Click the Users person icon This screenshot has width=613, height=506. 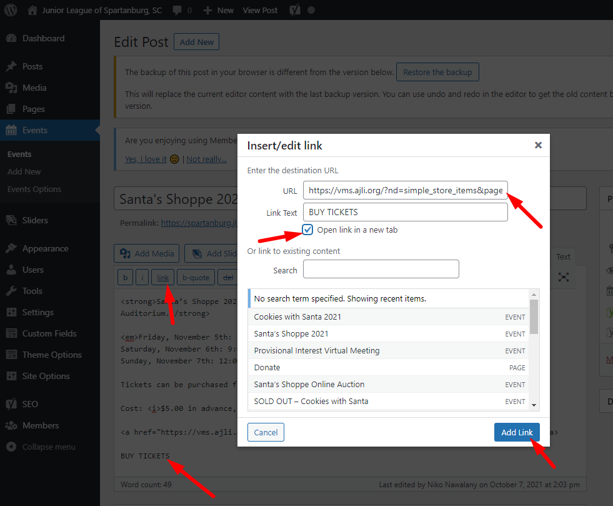coord(11,270)
